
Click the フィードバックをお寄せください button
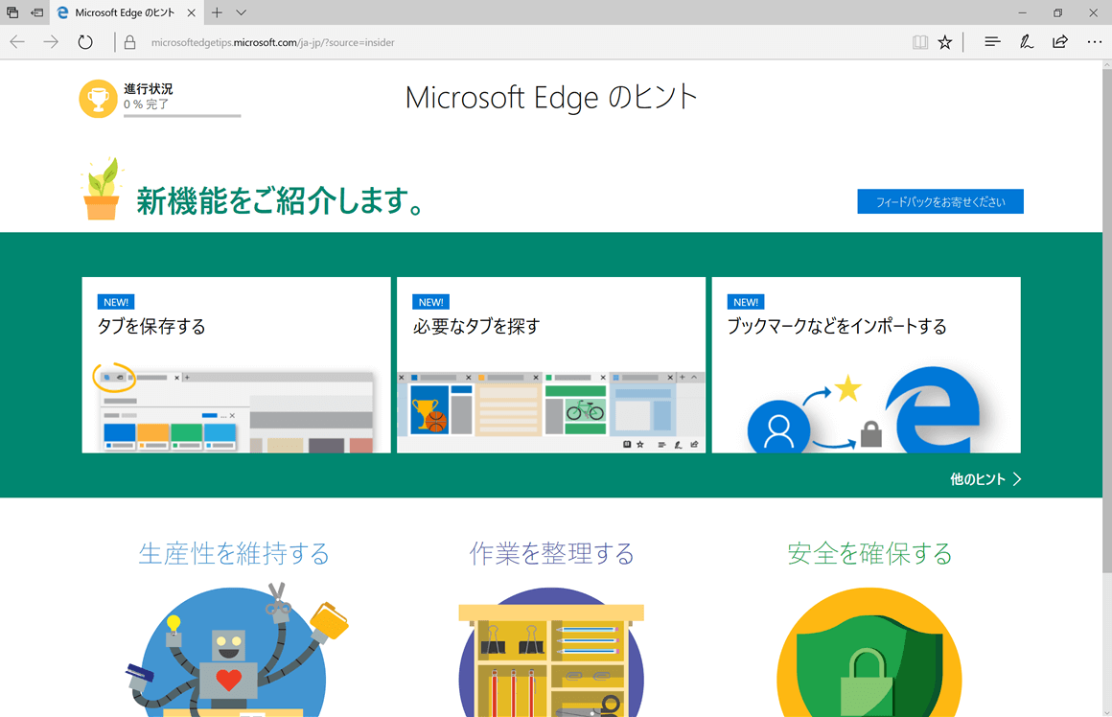(939, 201)
